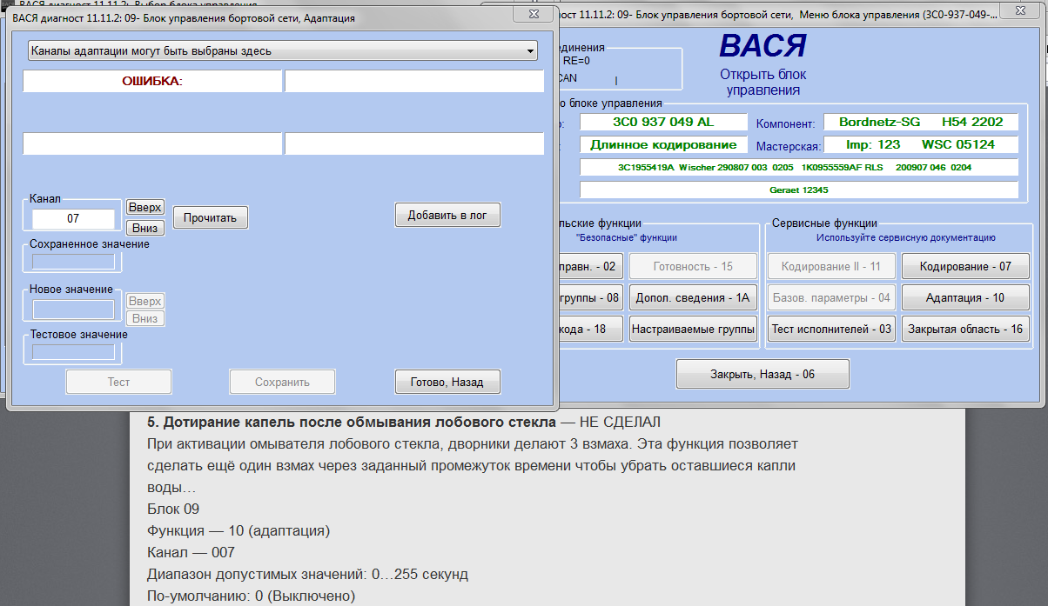Click Готово, Назад in the adaptation dialog
This screenshot has width=1048, height=606.
pos(447,381)
